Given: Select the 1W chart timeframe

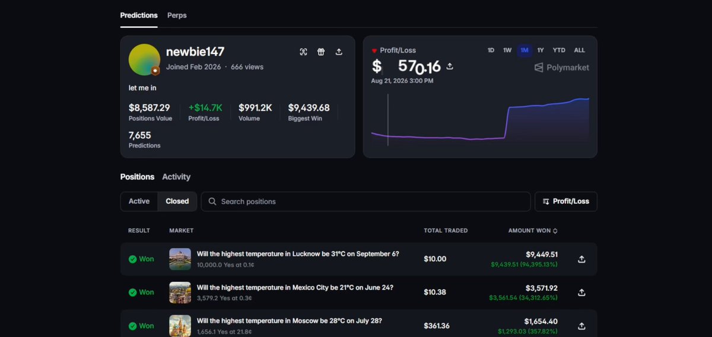Looking at the screenshot, I should tap(507, 50).
